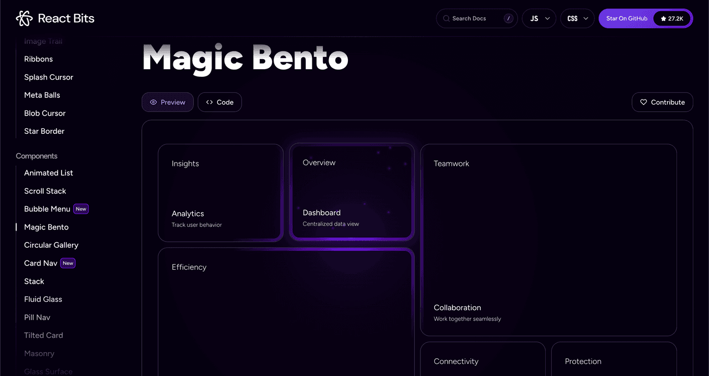Focus the Search Docs input field
709x376 pixels.
pos(474,18)
